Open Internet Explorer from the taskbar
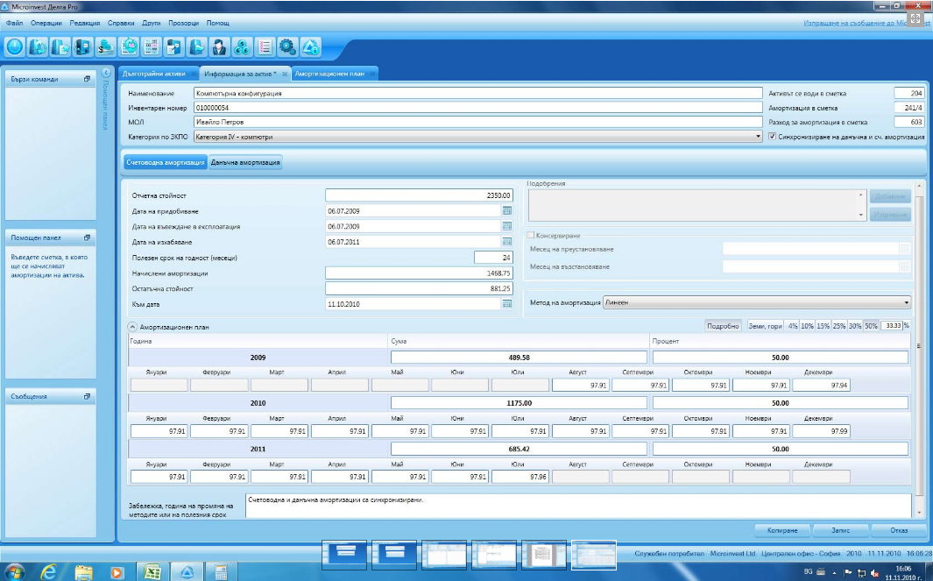This screenshot has height=581, width=933. click(49, 570)
